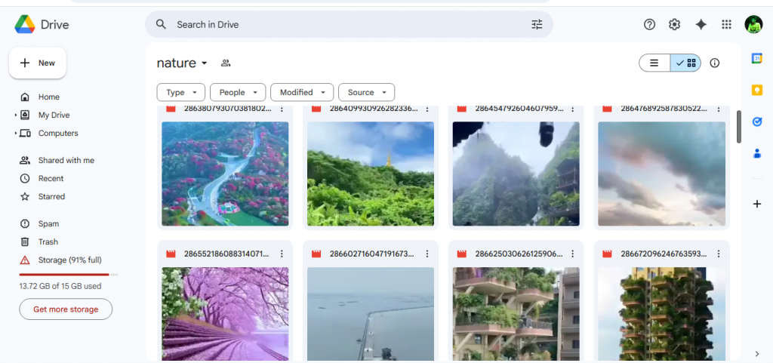The image size is (773, 363).
Task: Open Google Calendar side panel icon
Action: 757,59
